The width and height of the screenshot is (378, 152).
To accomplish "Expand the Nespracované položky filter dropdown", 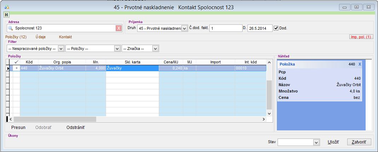I will click(x=60, y=48).
